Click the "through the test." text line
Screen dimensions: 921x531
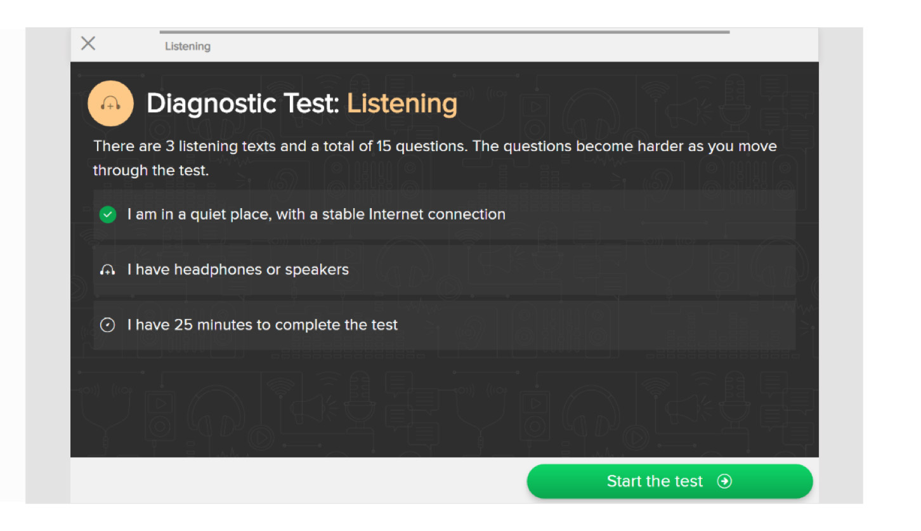(151, 171)
